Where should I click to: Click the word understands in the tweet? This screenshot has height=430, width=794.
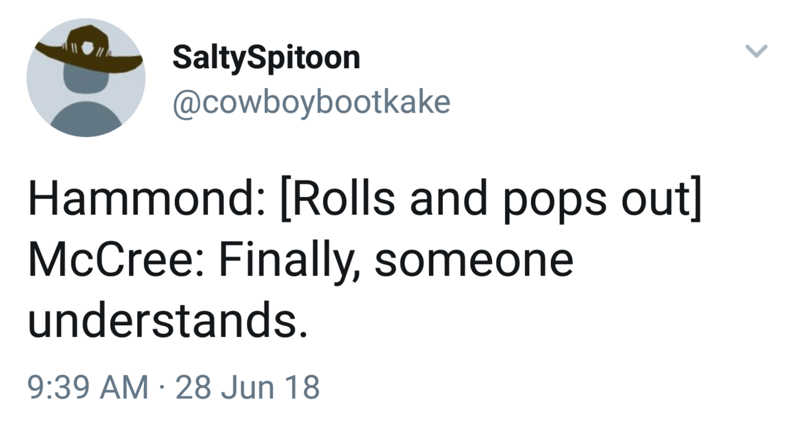click(167, 319)
